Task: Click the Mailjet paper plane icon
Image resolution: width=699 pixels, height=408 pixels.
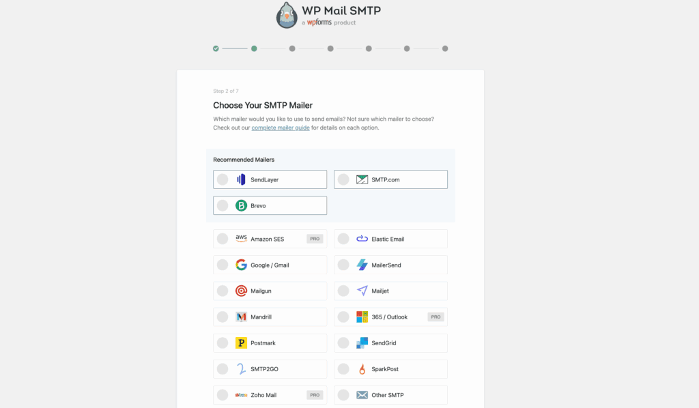Action: point(362,291)
